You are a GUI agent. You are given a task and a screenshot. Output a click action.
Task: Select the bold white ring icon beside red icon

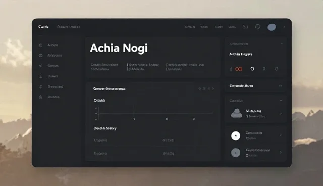click(252, 69)
